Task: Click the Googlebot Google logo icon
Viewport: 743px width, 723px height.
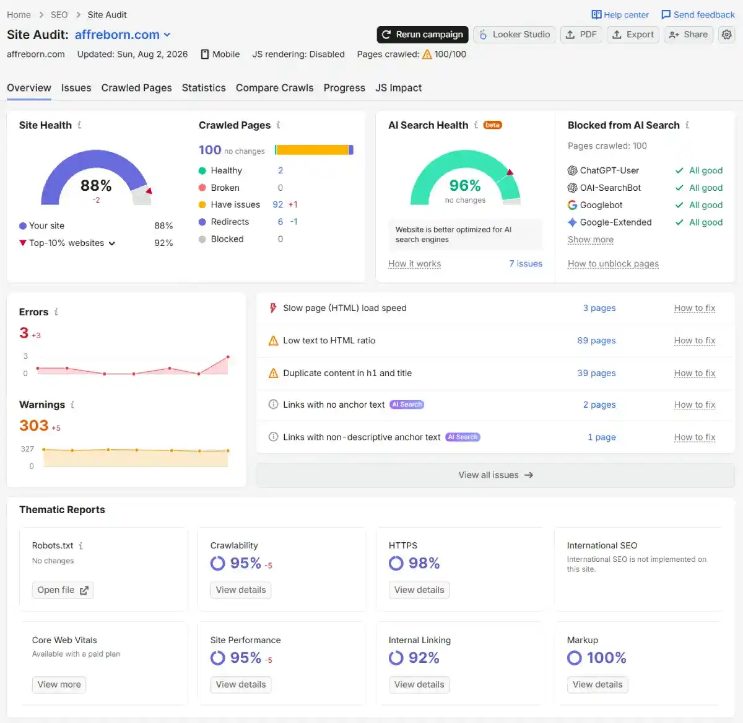Action: point(572,205)
